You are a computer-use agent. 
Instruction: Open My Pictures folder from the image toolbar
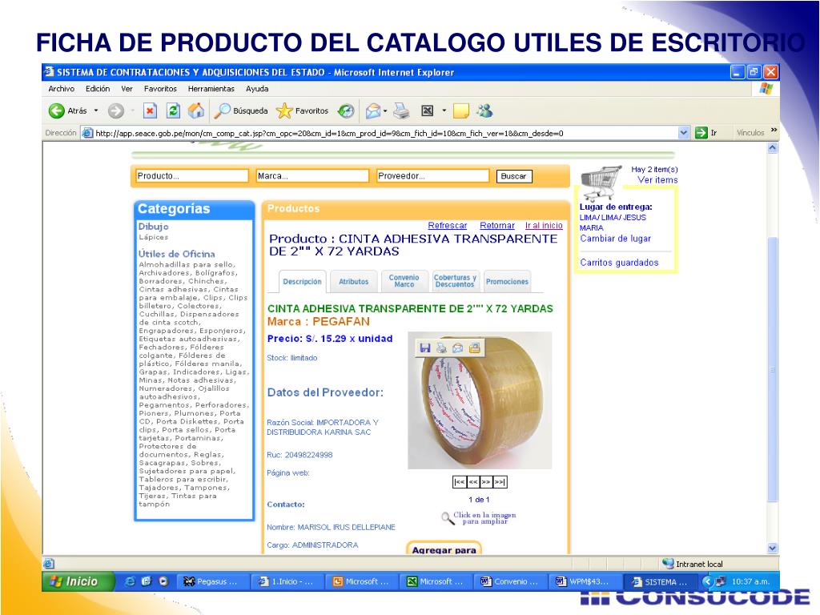474,348
